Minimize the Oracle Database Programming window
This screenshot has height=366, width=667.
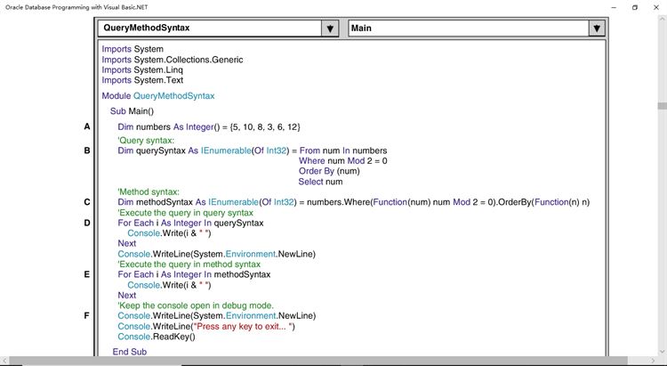coord(614,7)
